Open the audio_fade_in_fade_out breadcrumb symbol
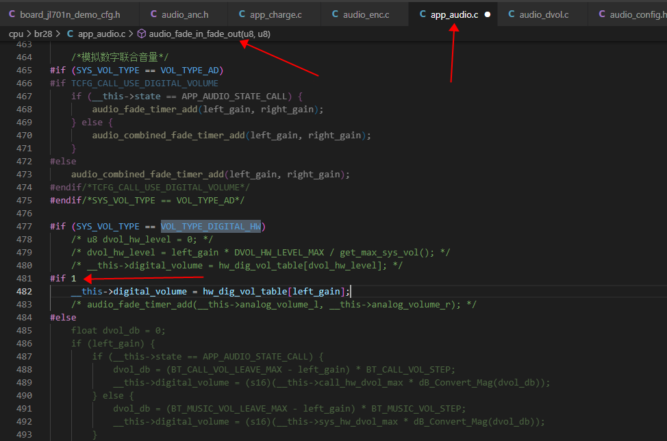 click(210, 34)
